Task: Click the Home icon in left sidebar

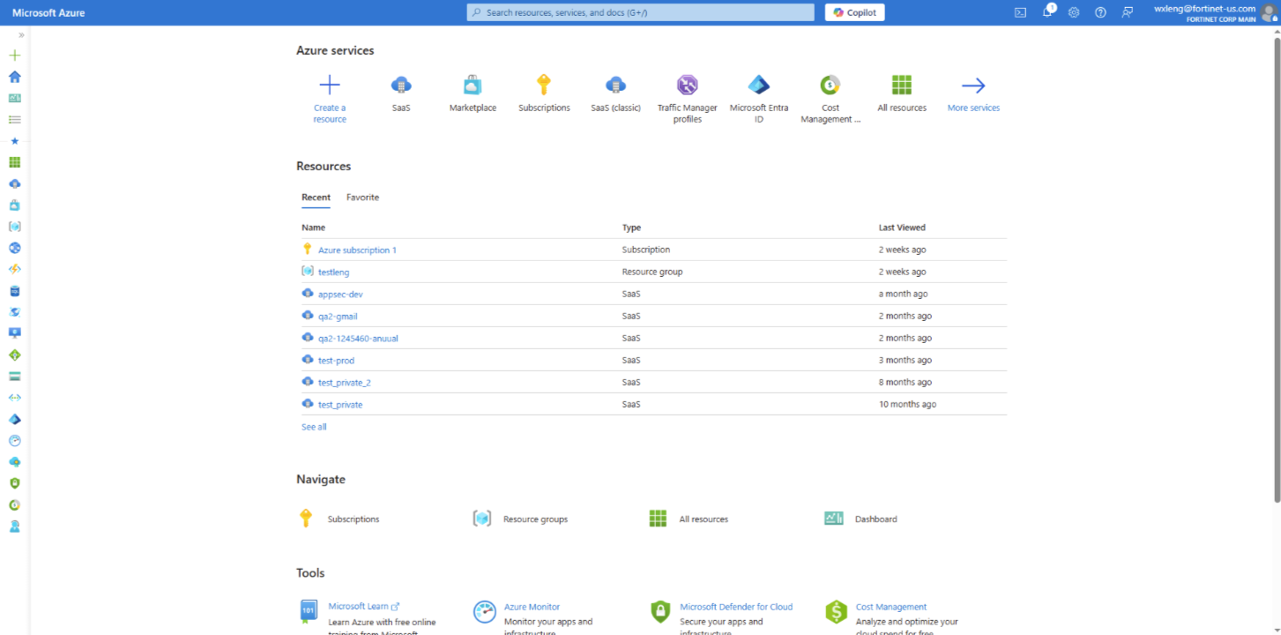Action: (14, 77)
